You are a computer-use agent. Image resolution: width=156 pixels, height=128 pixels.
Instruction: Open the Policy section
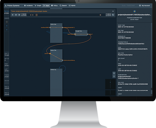coord(54,5)
